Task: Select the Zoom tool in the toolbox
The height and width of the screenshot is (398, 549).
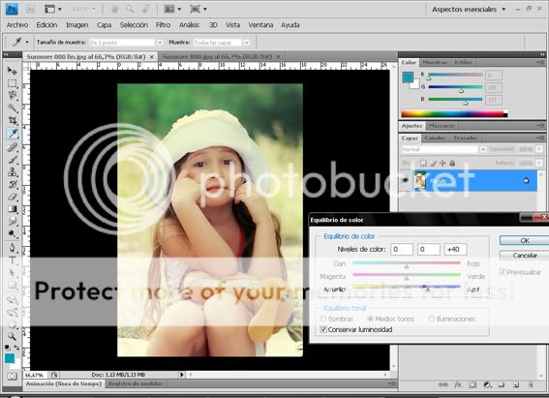Action: 13,336
